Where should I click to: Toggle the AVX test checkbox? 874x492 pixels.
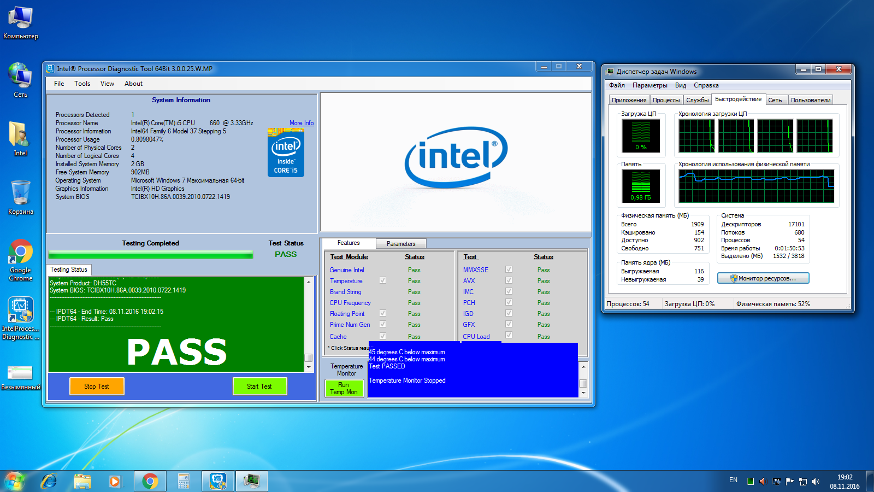509,280
